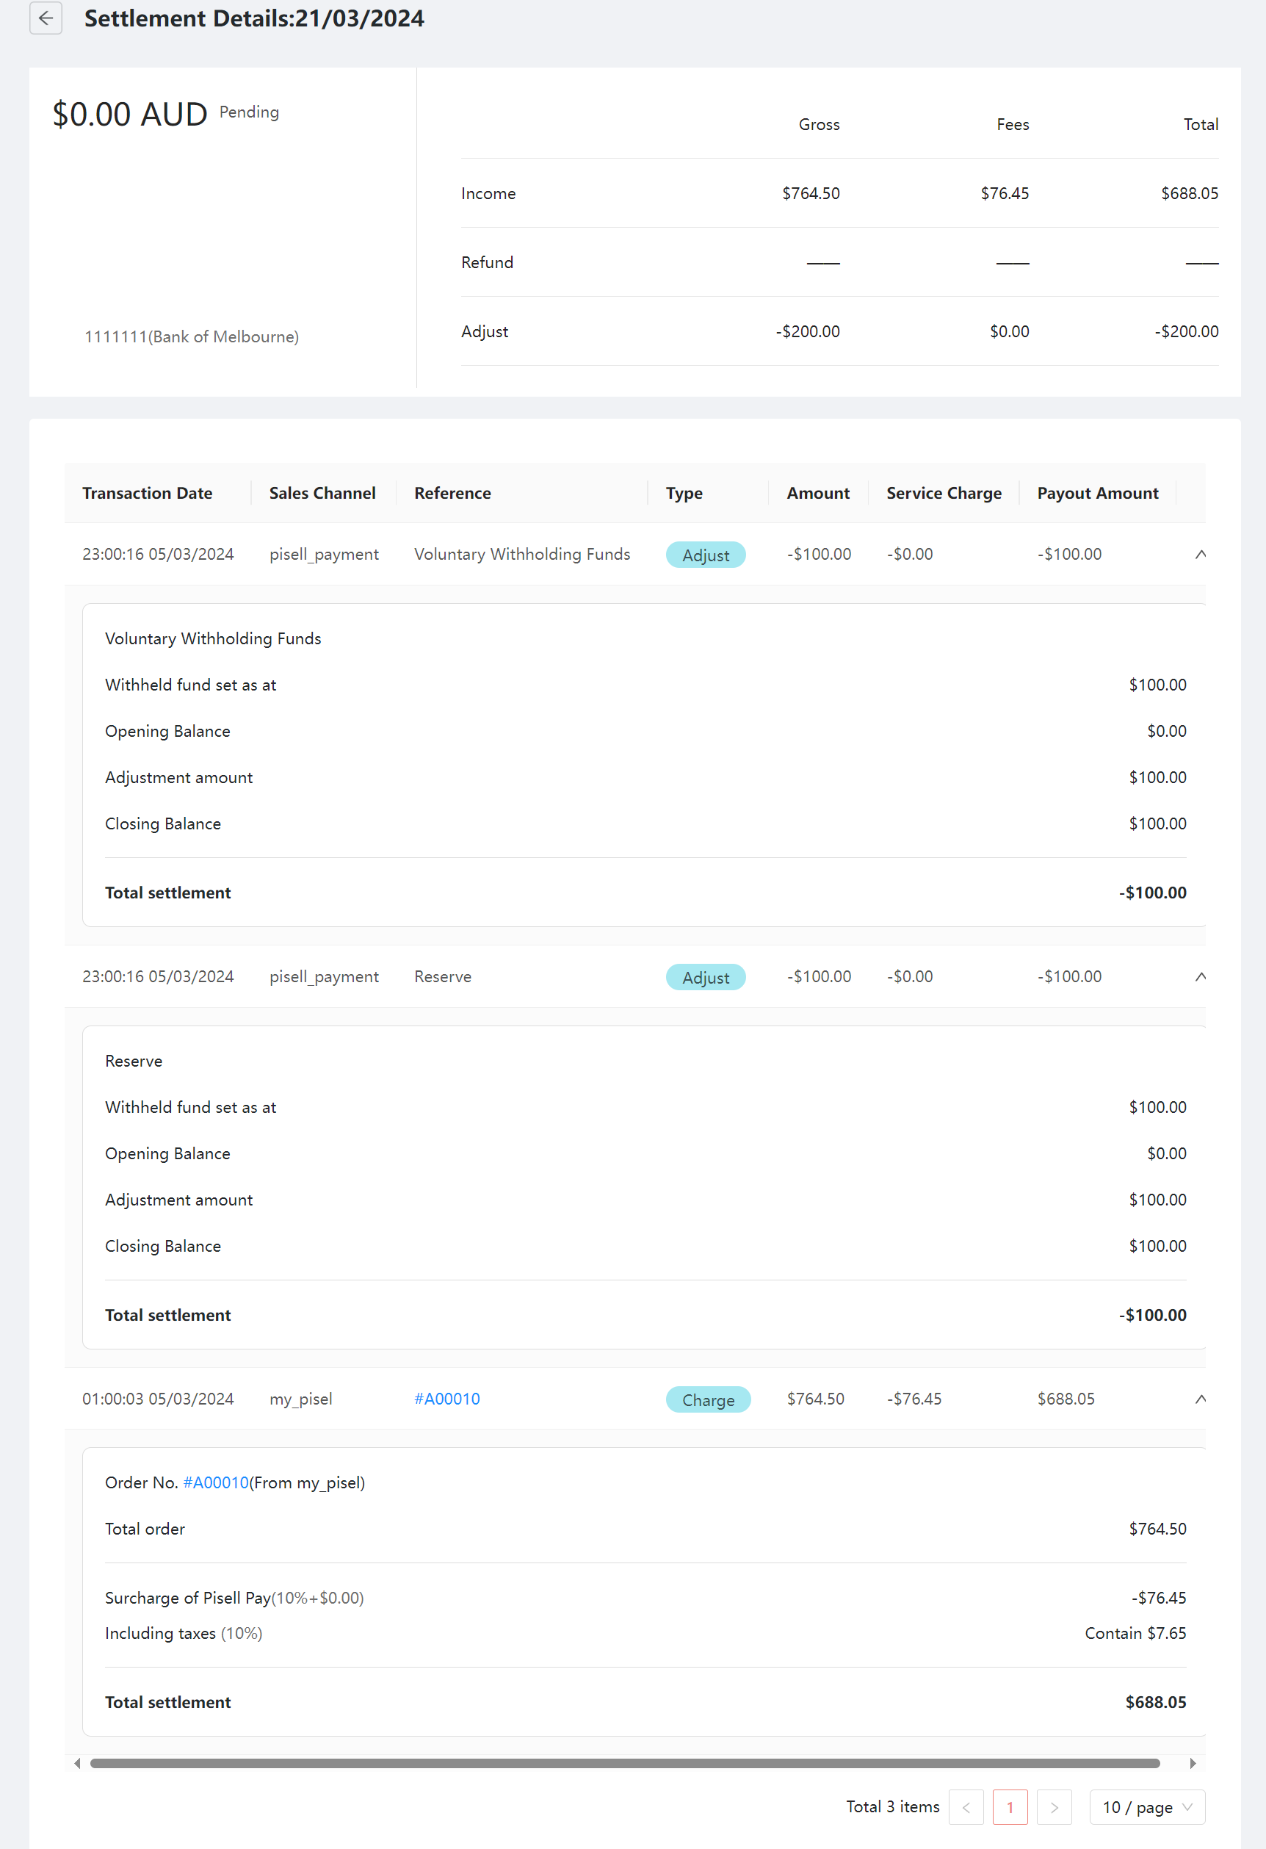This screenshot has width=1266, height=1849.
Task: Click the Service Charge column header
Action: (943, 493)
